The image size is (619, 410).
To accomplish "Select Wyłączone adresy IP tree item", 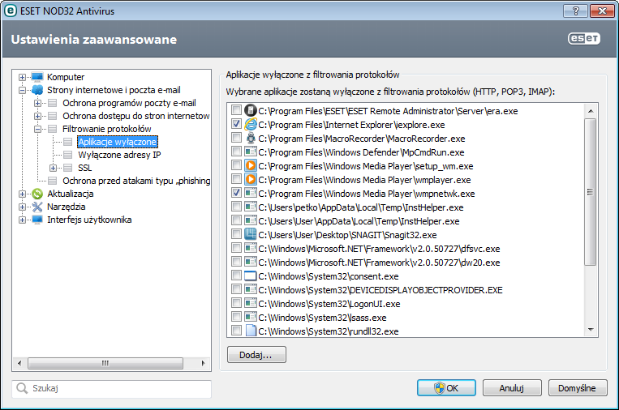I will [119, 155].
